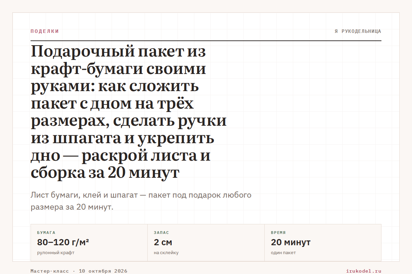The width and height of the screenshot is (412, 274).
Task: Click the value 2 см
Action: click(x=163, y=242)
